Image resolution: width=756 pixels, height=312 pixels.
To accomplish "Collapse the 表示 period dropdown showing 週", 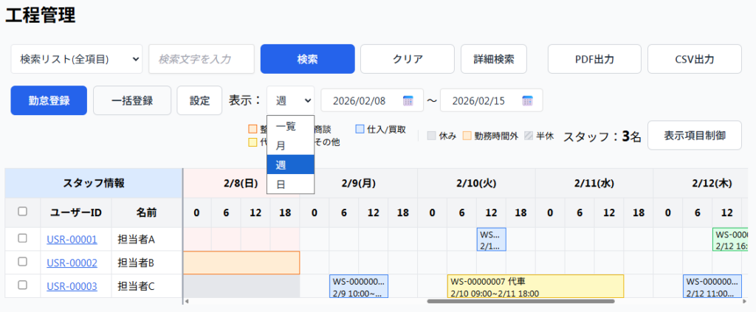I will pos(290,100).
